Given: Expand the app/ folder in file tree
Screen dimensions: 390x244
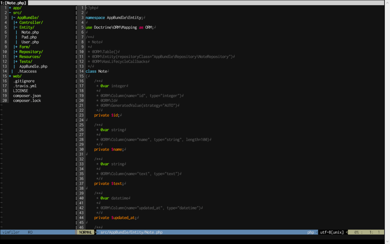Looking at the screenshot, I should click(x=15, y=8).
